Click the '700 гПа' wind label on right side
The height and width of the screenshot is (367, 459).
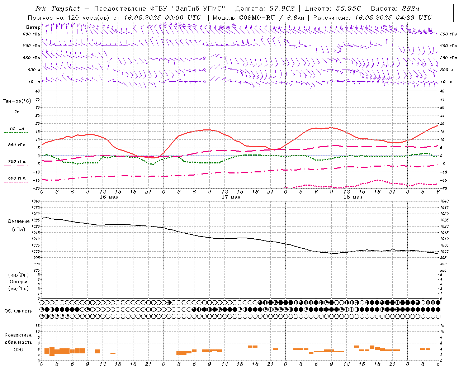[x=449, y=46]
